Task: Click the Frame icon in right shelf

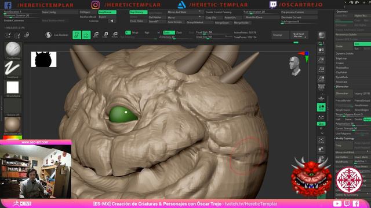Action: pos(321,140)
